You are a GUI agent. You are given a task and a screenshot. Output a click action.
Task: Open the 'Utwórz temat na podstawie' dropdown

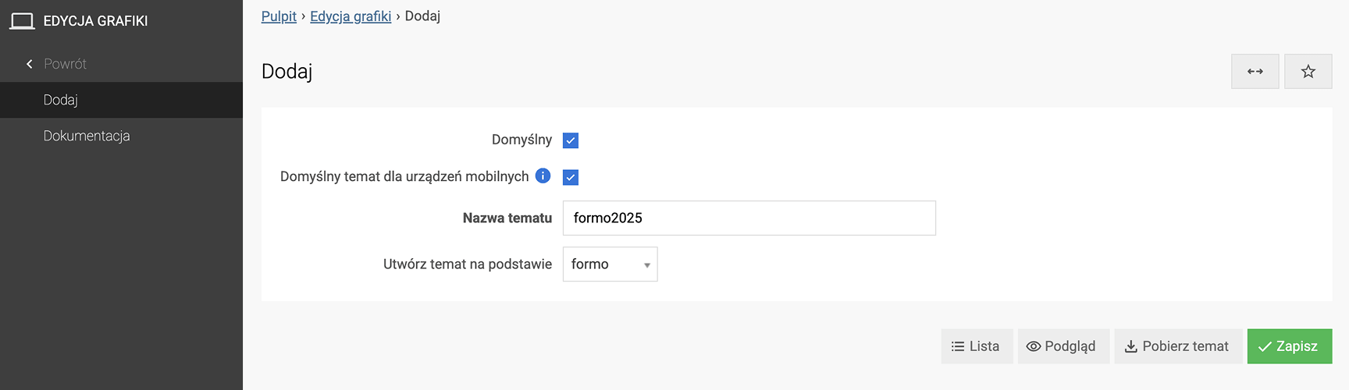point(610,264)
